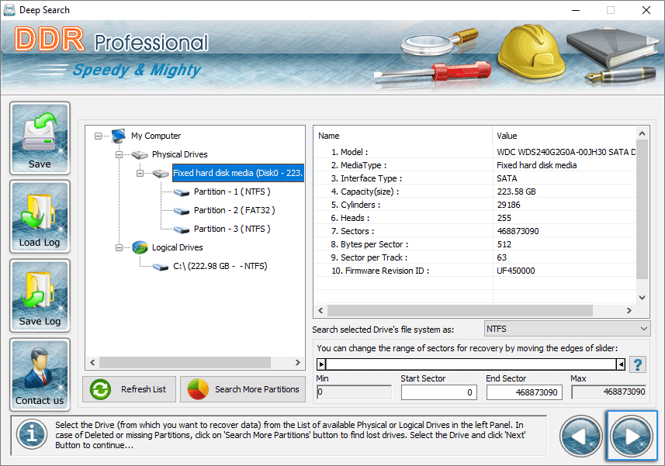Click the C:\ drive icon
The image size is (665, 466).
(161, 267)
